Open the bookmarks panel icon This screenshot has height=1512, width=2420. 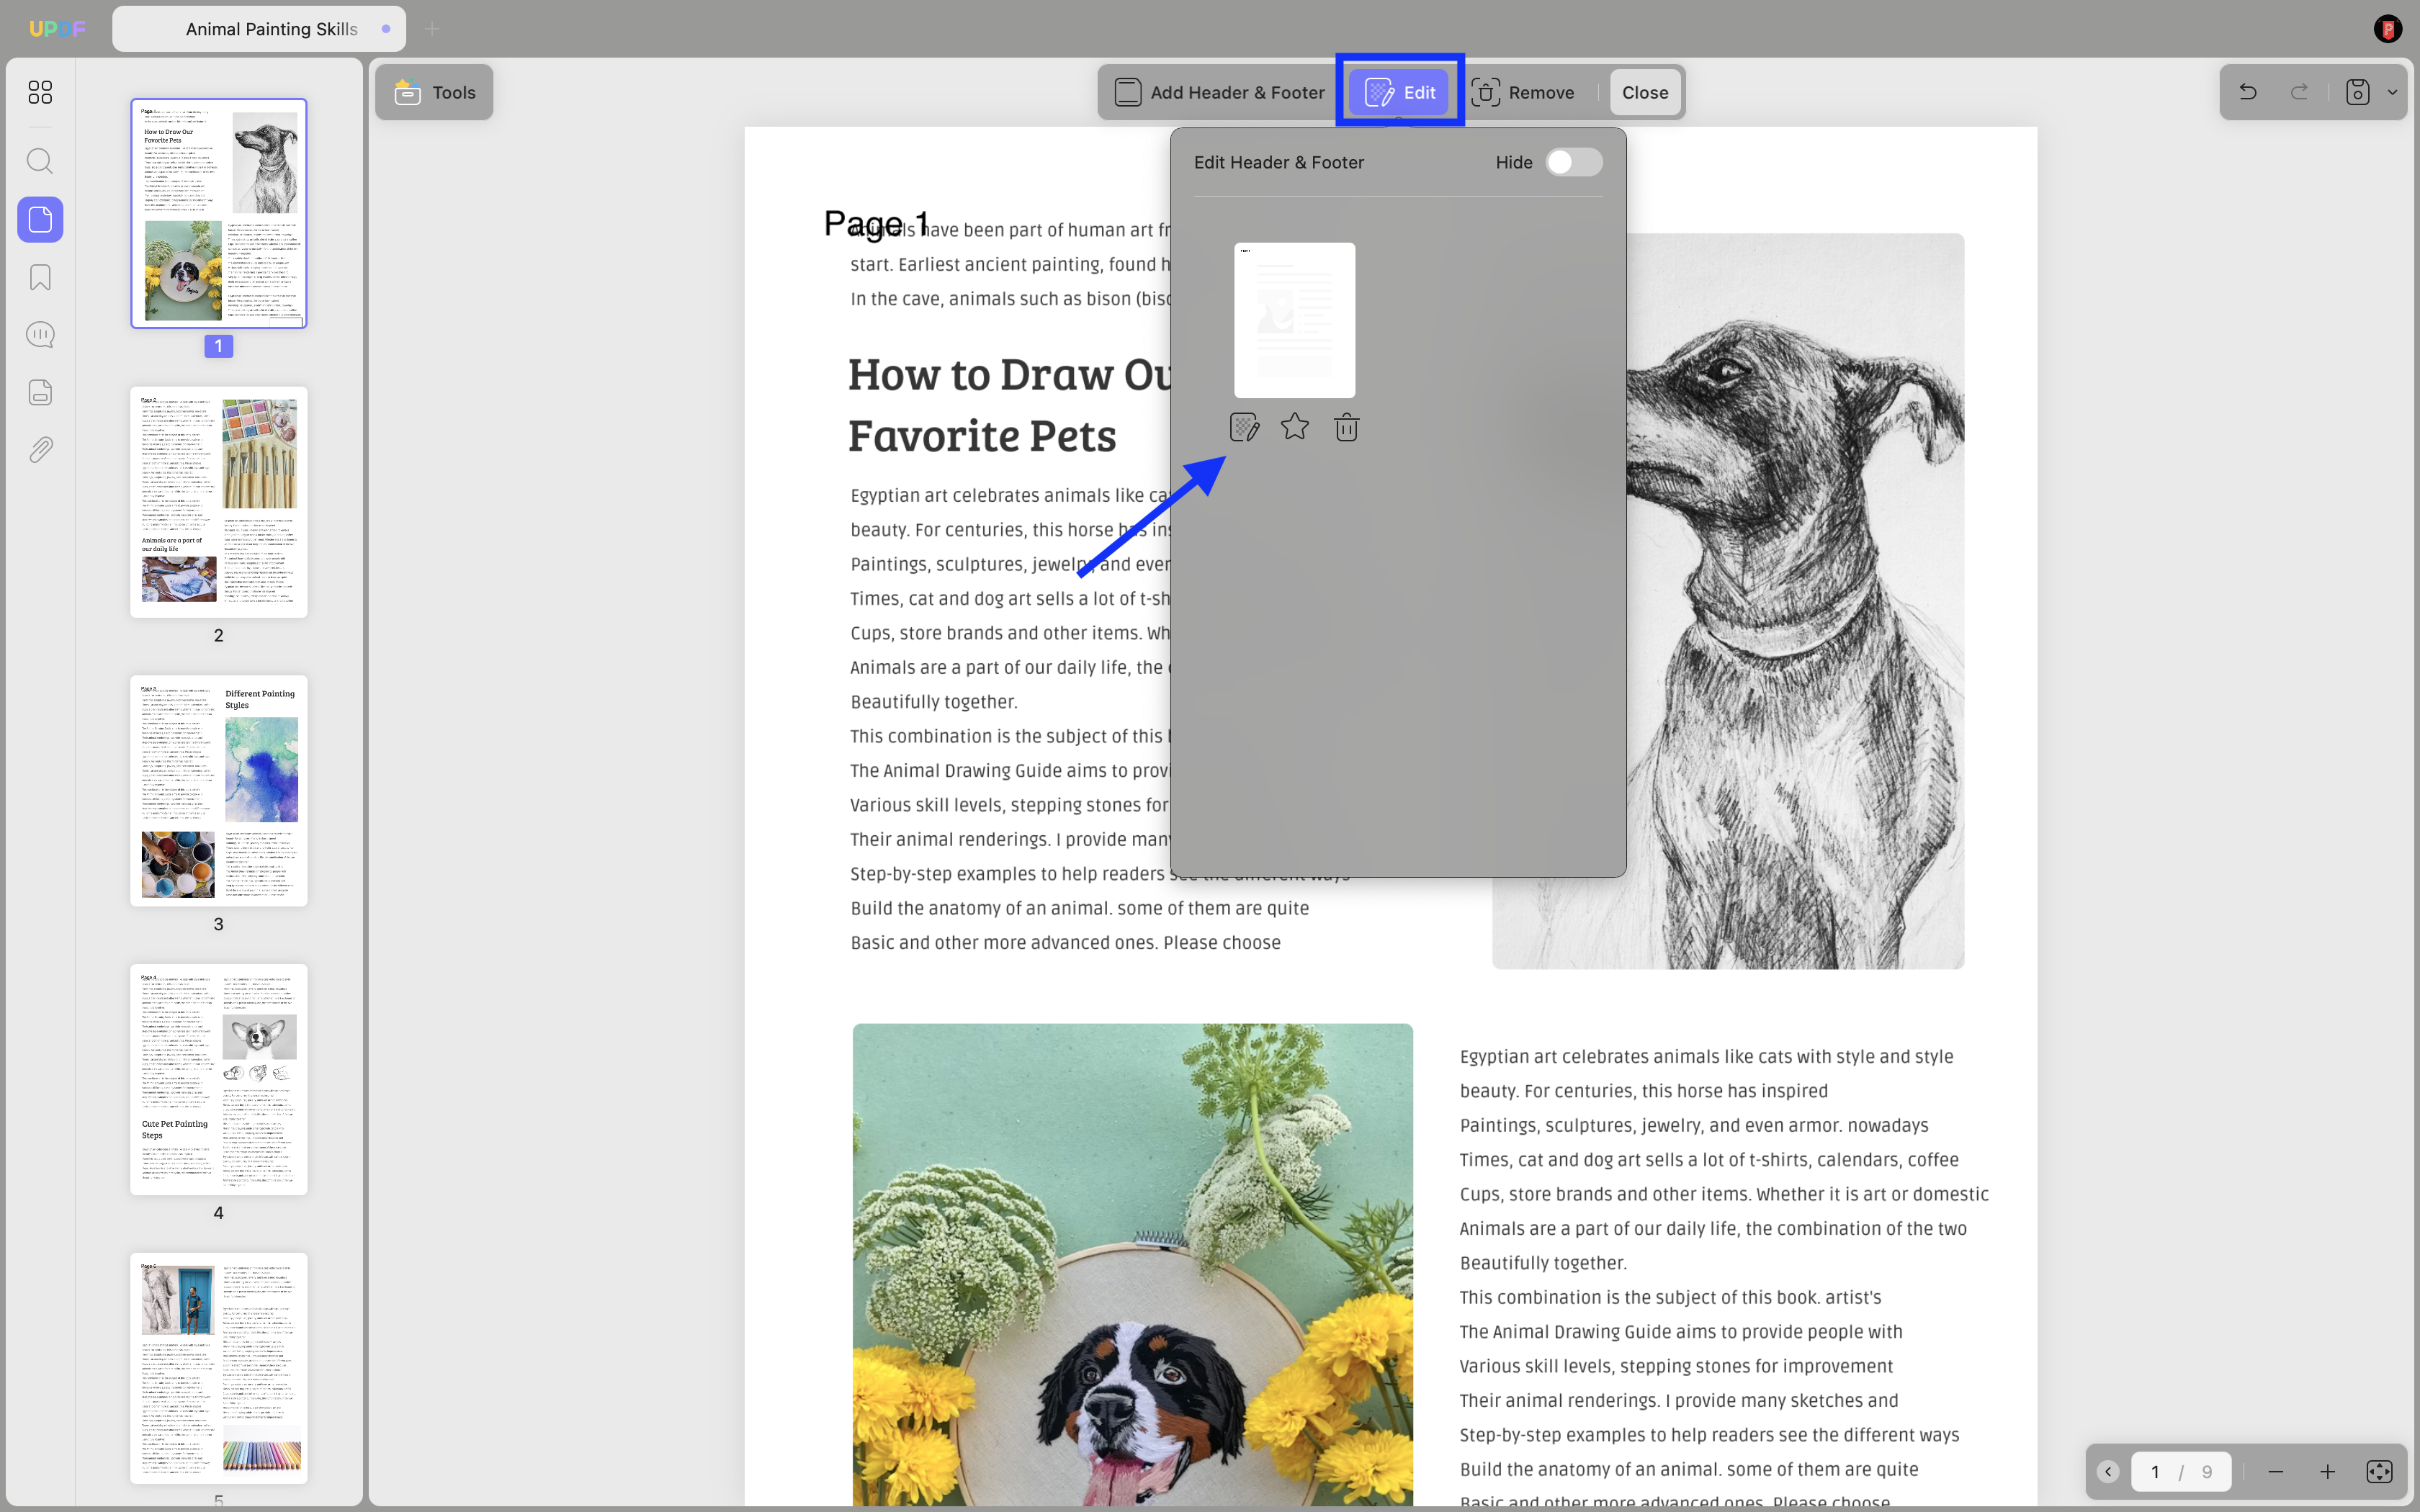coord(40,277)
